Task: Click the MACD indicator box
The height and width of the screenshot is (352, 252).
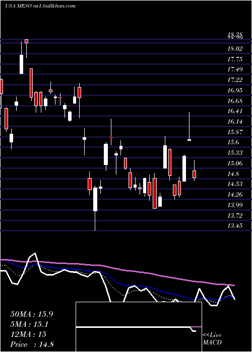Action: click(139, 327)
